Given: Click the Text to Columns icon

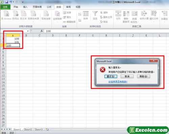Looking at the screenshot, I should pos(118,14).
